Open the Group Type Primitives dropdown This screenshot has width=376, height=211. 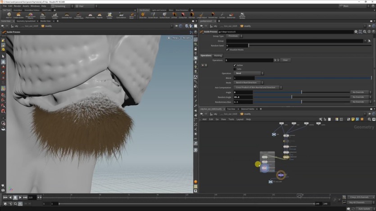(x=234, y=36)
